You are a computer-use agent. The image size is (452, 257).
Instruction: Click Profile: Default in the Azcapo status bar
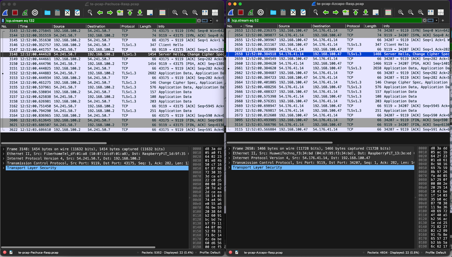coord(436,252)
